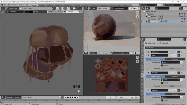Remove the Subdivision modifier with X

point(181,52)
